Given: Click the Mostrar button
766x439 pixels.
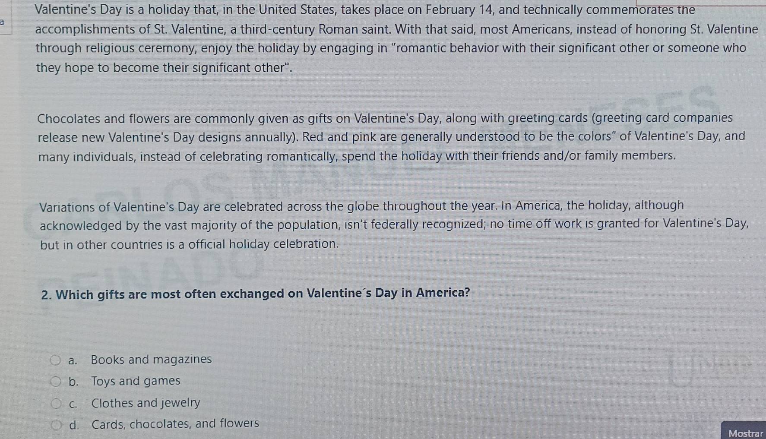Looking at the screenshot, I should [745, 433].
